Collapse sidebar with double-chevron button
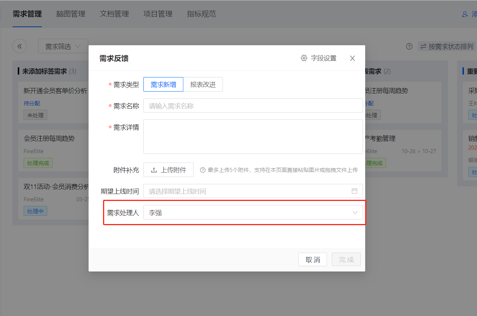This screenshot has height=316, width=477. (20, 46)
